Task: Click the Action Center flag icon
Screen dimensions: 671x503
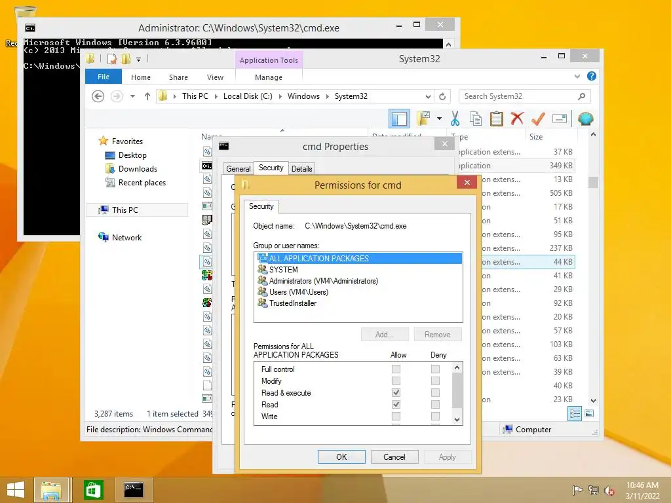Action: pos(577,491)
